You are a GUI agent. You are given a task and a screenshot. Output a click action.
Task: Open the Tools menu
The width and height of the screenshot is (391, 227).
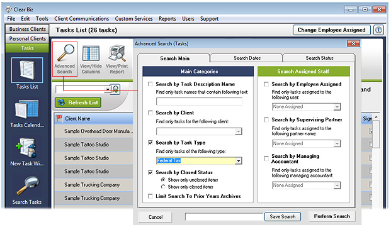pyautogui.click(x=42, y=19)
